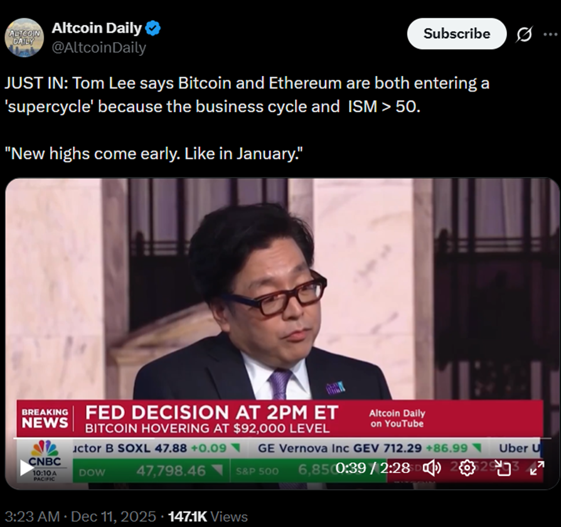Expand the video to fullscreen
The height and width of the screenshot is (527, 561).
[x=537, y=468]
